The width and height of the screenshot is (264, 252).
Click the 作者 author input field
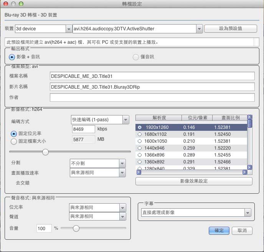point(152,97)
